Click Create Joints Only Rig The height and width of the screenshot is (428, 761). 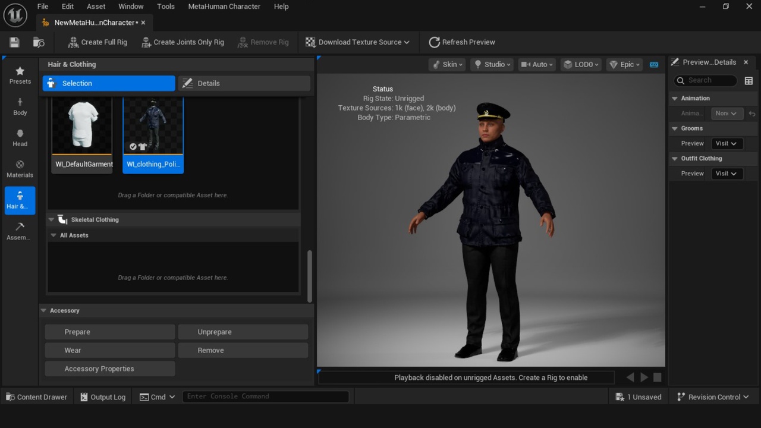coord(183,42)
